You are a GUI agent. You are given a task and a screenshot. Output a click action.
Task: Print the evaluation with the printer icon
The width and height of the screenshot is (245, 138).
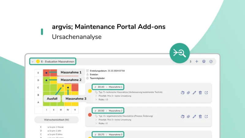pyautogui.click(x=204, y=62)
